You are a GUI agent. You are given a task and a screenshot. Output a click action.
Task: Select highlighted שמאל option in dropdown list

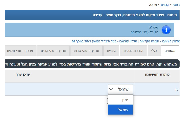coord(120,110)
